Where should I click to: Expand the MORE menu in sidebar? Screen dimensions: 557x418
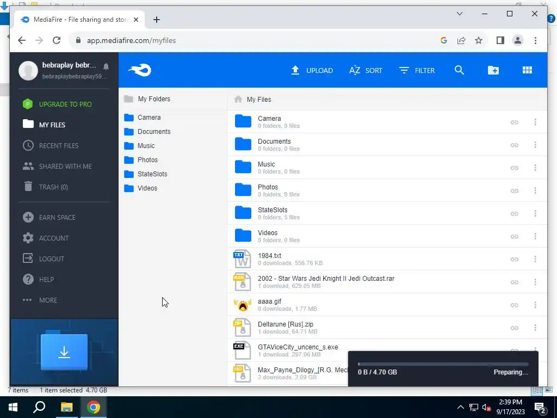(x=40, y=300)
